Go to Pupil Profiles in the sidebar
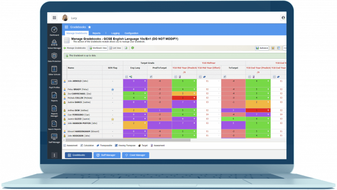The image size is (337, 190). 54,83
